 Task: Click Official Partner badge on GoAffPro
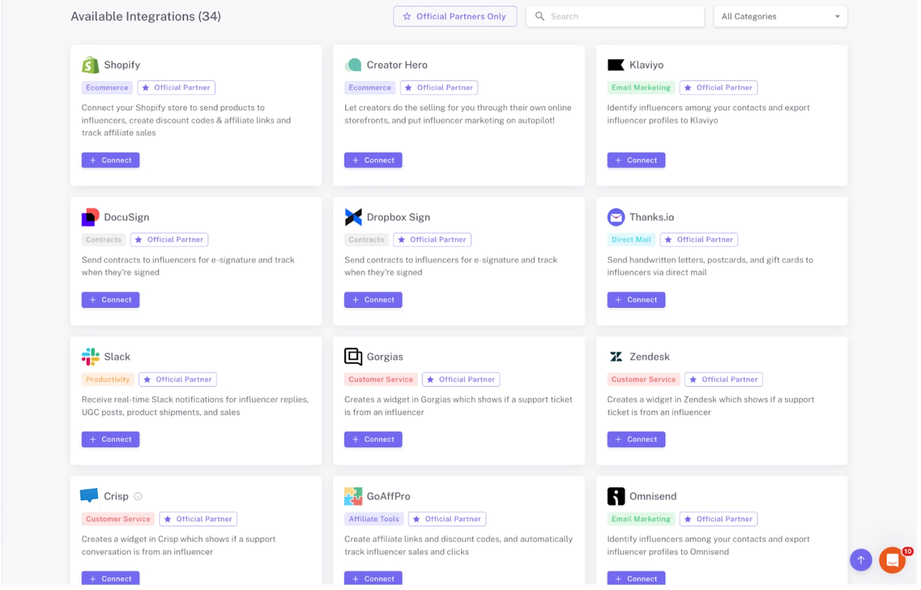point(447,519)
